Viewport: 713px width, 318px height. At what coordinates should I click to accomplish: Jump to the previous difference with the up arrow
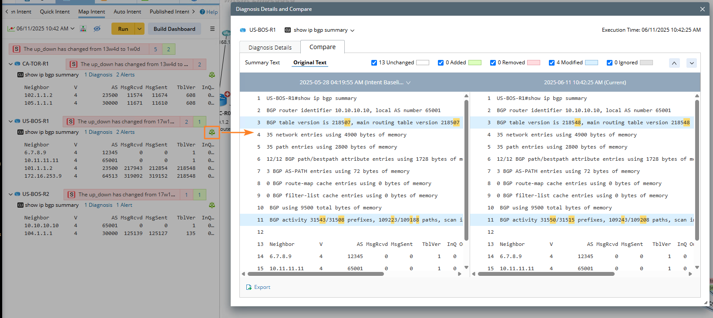pos(674,63)
